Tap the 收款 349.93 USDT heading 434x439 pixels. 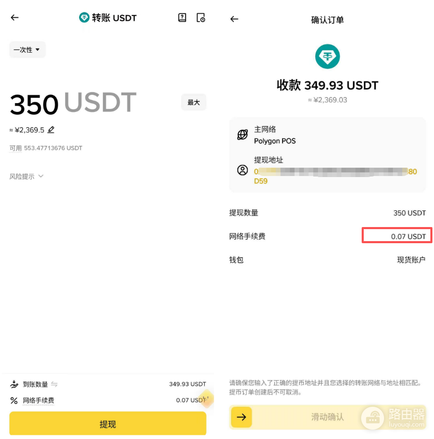(327, 85)
